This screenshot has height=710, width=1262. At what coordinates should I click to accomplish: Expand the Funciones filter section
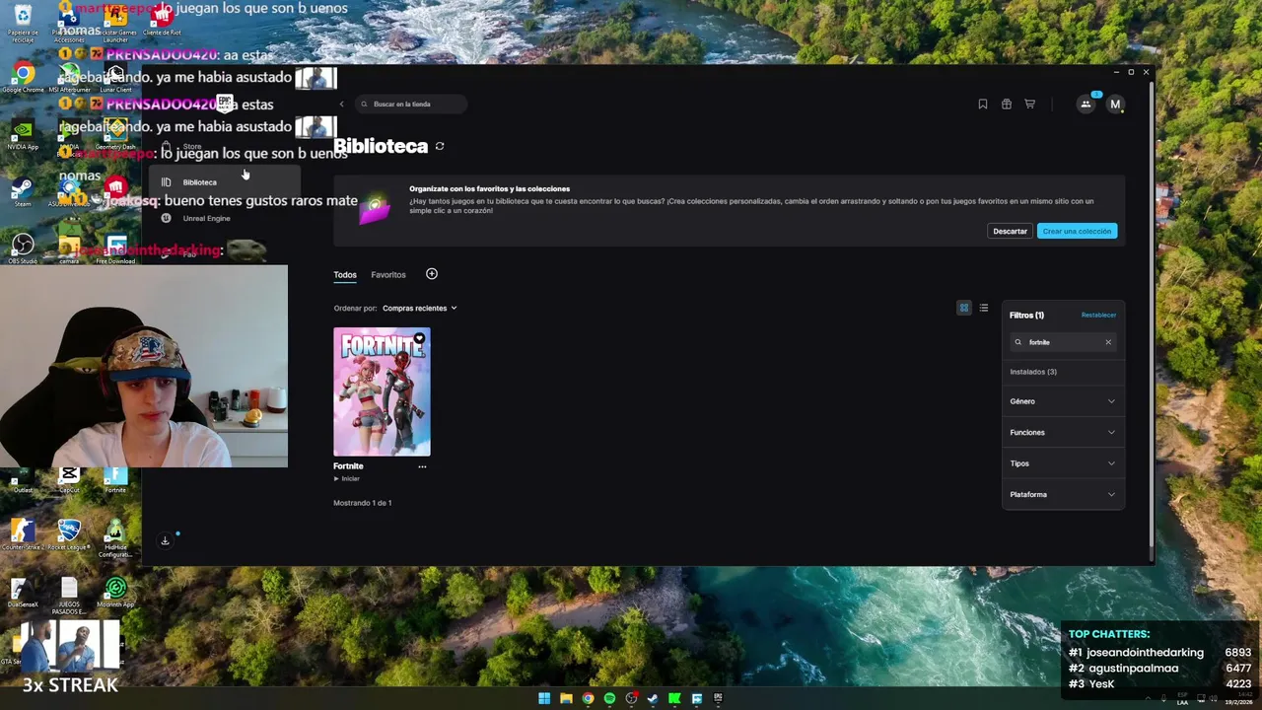coord(1063,432)
